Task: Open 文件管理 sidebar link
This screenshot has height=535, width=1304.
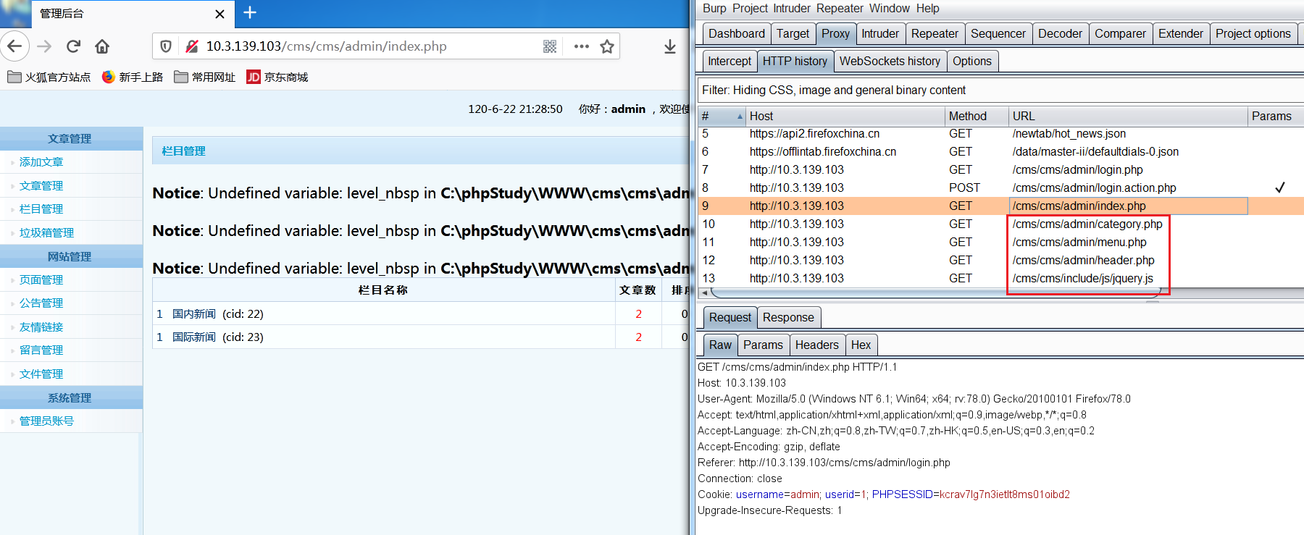Action: coord(41,374)
